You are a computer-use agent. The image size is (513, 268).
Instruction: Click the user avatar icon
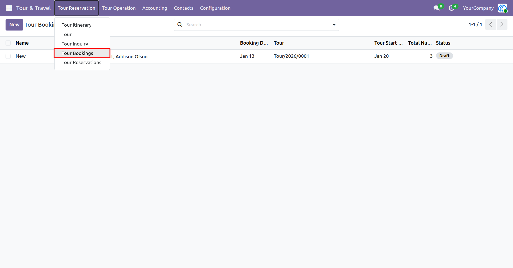502,8
